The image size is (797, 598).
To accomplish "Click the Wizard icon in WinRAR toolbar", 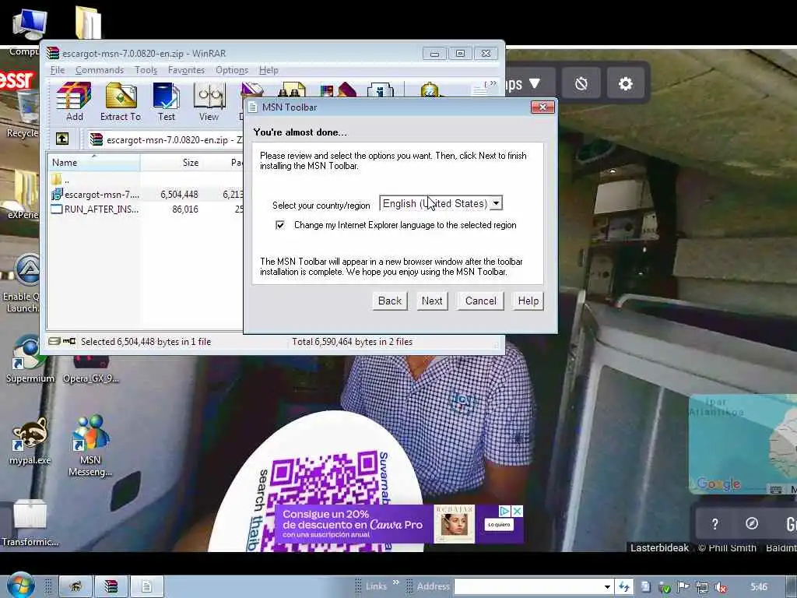I will click(x=338, y=90).
